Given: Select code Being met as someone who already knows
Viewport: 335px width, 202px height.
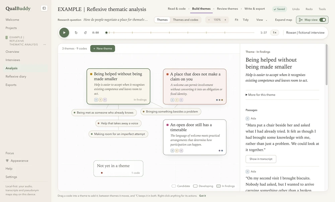Looking at the screenshot, I should click(x=104, y=113).
